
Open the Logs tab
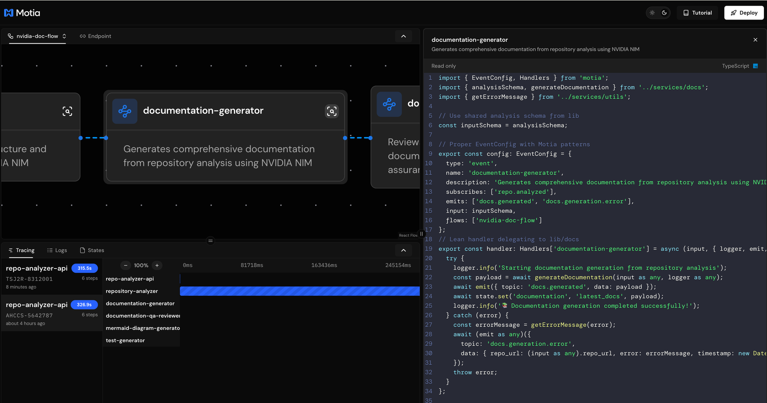point(57,250)
